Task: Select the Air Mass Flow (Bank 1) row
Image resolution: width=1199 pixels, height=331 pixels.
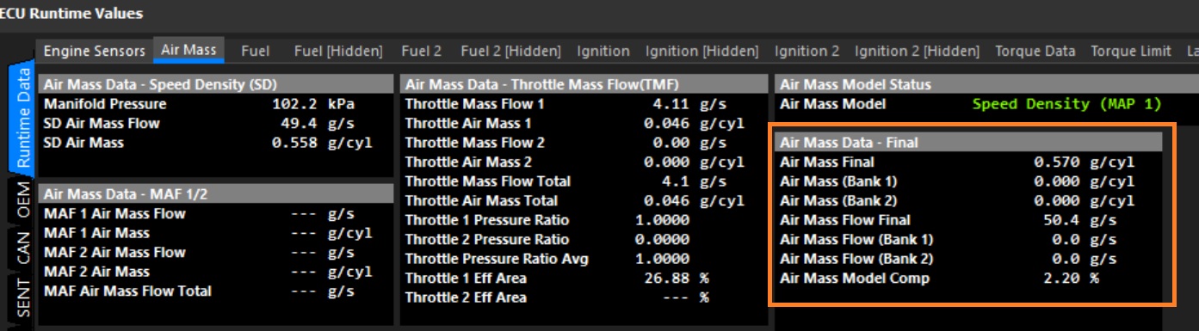Action: [x=969, y=239]
